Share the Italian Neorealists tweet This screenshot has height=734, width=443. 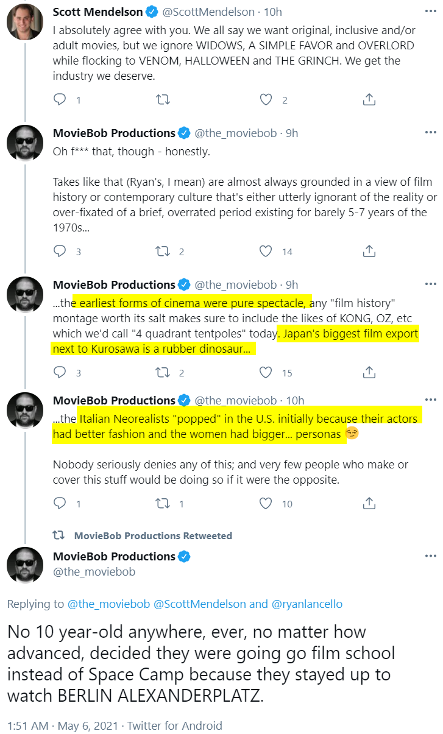point(369,503)
